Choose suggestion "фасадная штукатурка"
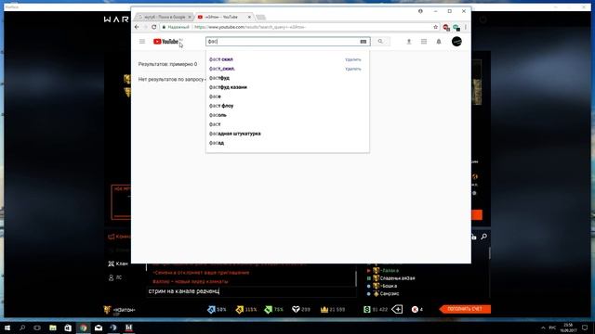Screen dimensions: 595x334 pos(235,134)
